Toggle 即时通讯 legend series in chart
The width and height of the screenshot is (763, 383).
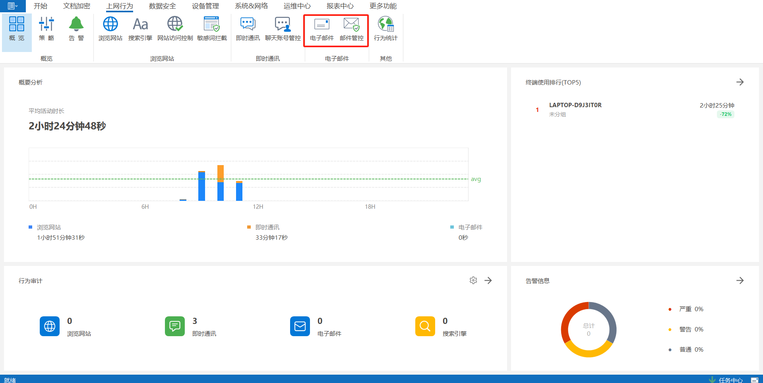[x=267, y=227]
